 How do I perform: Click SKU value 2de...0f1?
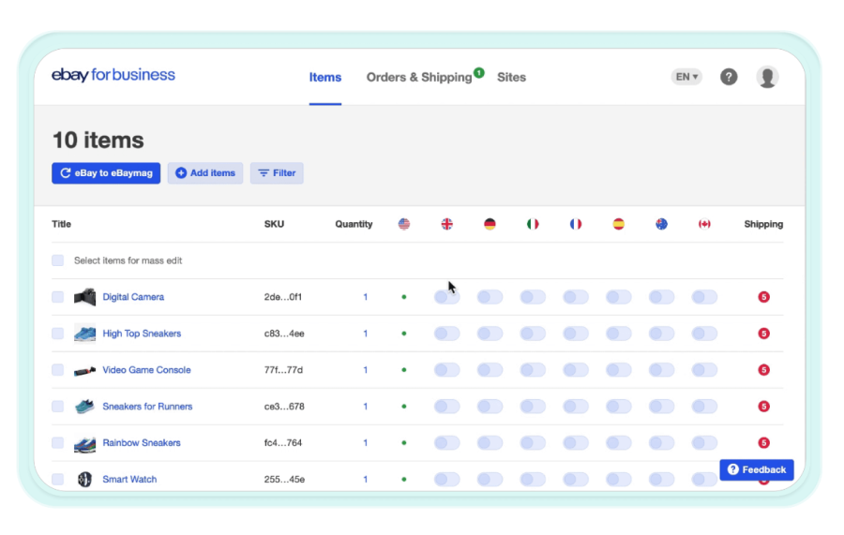(283, 297)
